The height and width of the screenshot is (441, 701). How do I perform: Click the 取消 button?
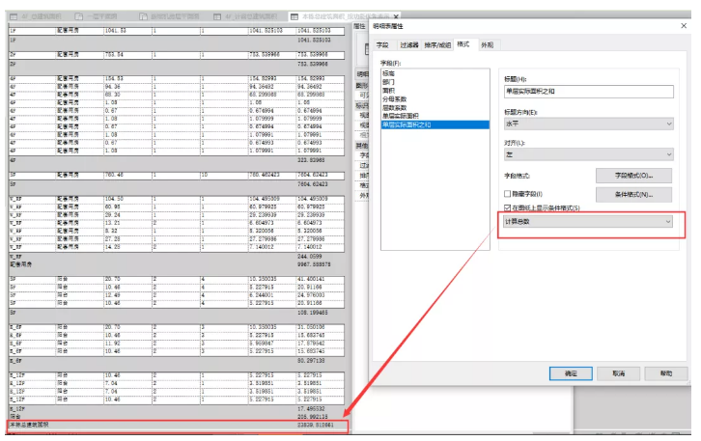(619, 373)
